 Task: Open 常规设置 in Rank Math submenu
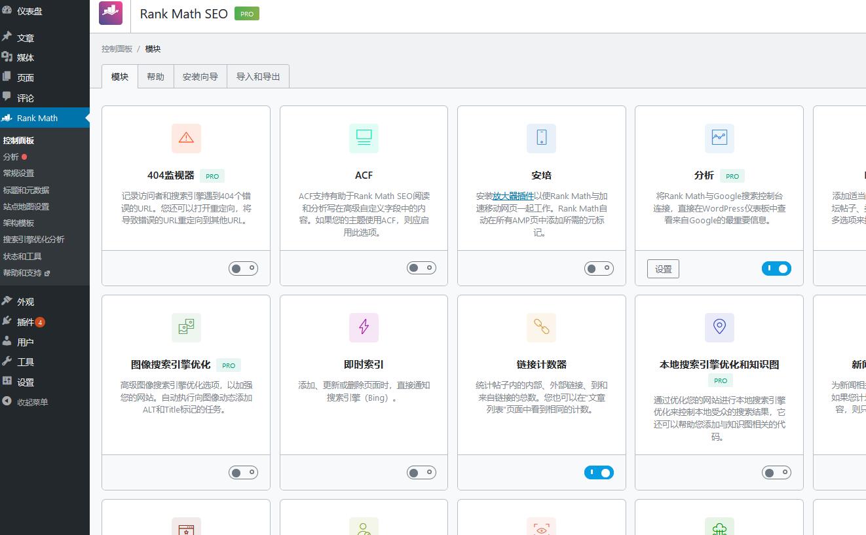[18, 174]
